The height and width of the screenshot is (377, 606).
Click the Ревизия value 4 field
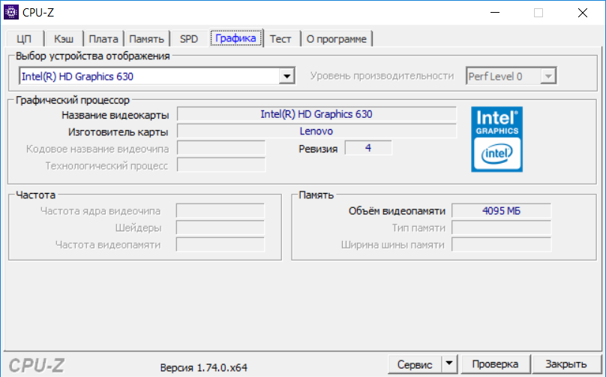[x=368, y=148]
